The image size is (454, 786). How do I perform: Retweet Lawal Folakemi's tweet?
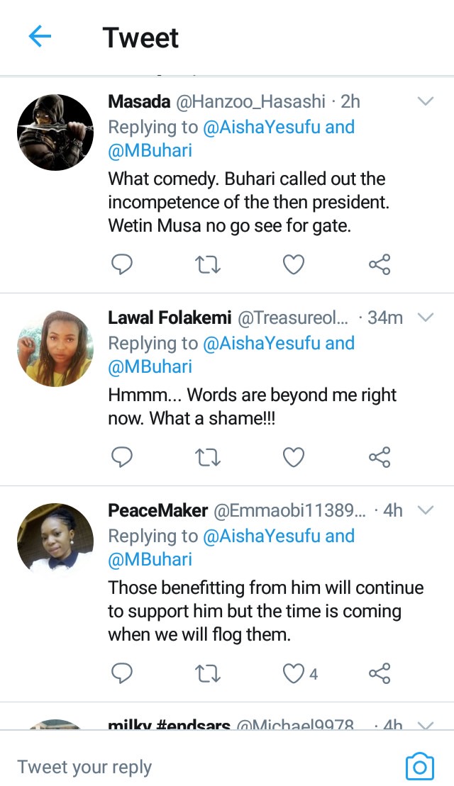coord(207,457)
